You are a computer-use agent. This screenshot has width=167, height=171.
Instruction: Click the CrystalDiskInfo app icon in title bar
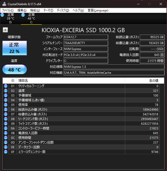click(4, 4)
